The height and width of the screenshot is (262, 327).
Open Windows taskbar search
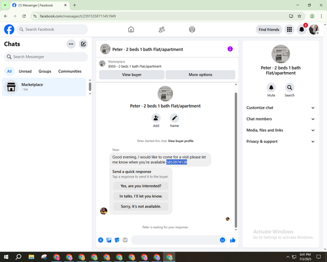click(18, 257)
